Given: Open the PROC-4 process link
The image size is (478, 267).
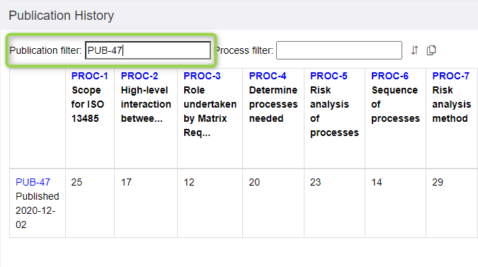Looking at the screenshot, I should (268, 76).
